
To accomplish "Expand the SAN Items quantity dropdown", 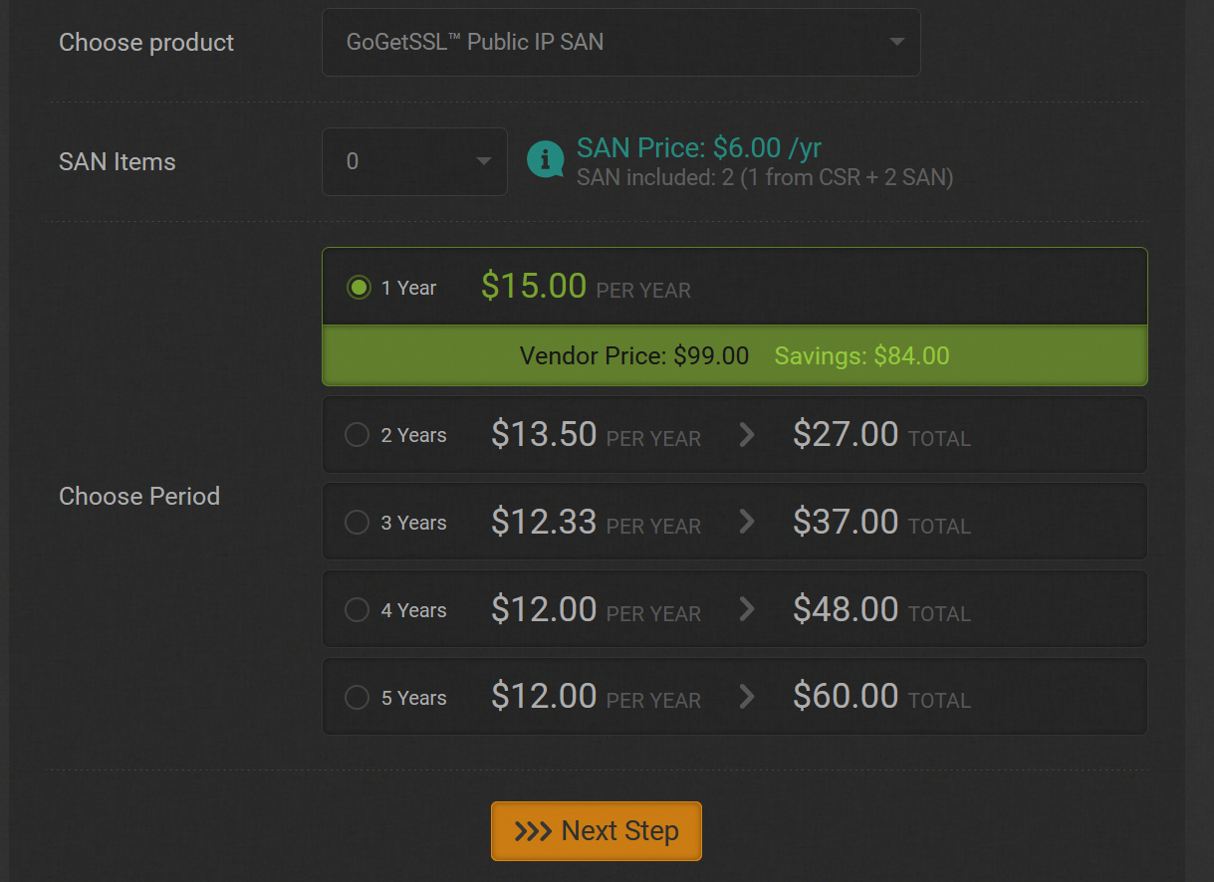I will point(413,161).
